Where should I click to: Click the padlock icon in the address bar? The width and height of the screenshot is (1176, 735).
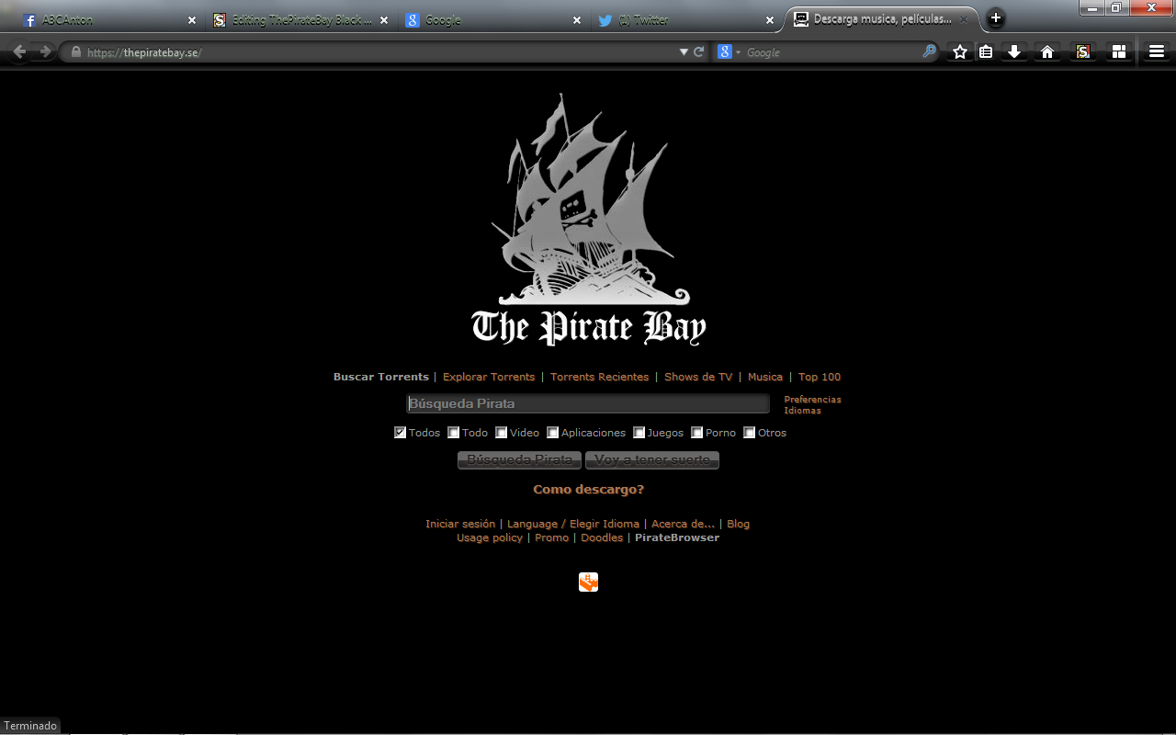[77, 52]
